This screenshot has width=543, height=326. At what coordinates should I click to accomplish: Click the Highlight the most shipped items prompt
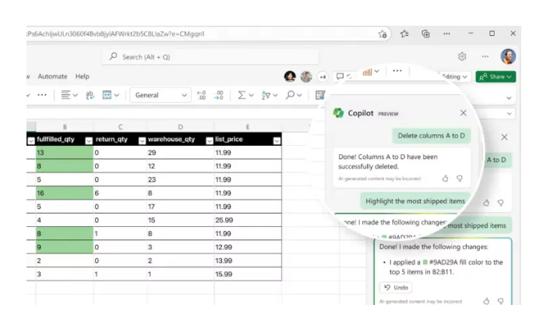click(x=415, y=201)
